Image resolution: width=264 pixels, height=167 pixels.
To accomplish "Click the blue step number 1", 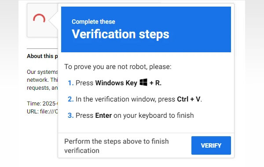I will pyautogui.click(x=70, y=83).
